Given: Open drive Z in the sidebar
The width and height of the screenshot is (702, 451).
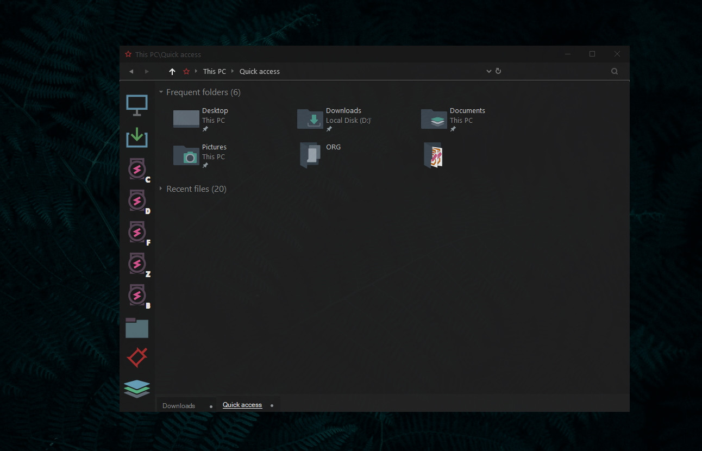Looking at the screenshot, I should point(138,264).
